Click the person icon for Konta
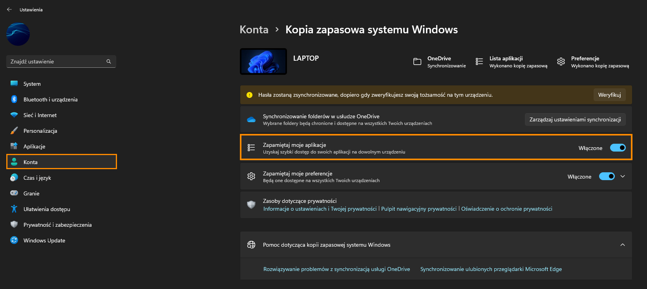The width and height of the screenshot is (647, 289). click(x=14, y=162)
